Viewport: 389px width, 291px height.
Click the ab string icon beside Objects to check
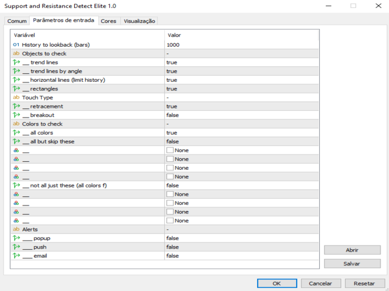point(16,53)
